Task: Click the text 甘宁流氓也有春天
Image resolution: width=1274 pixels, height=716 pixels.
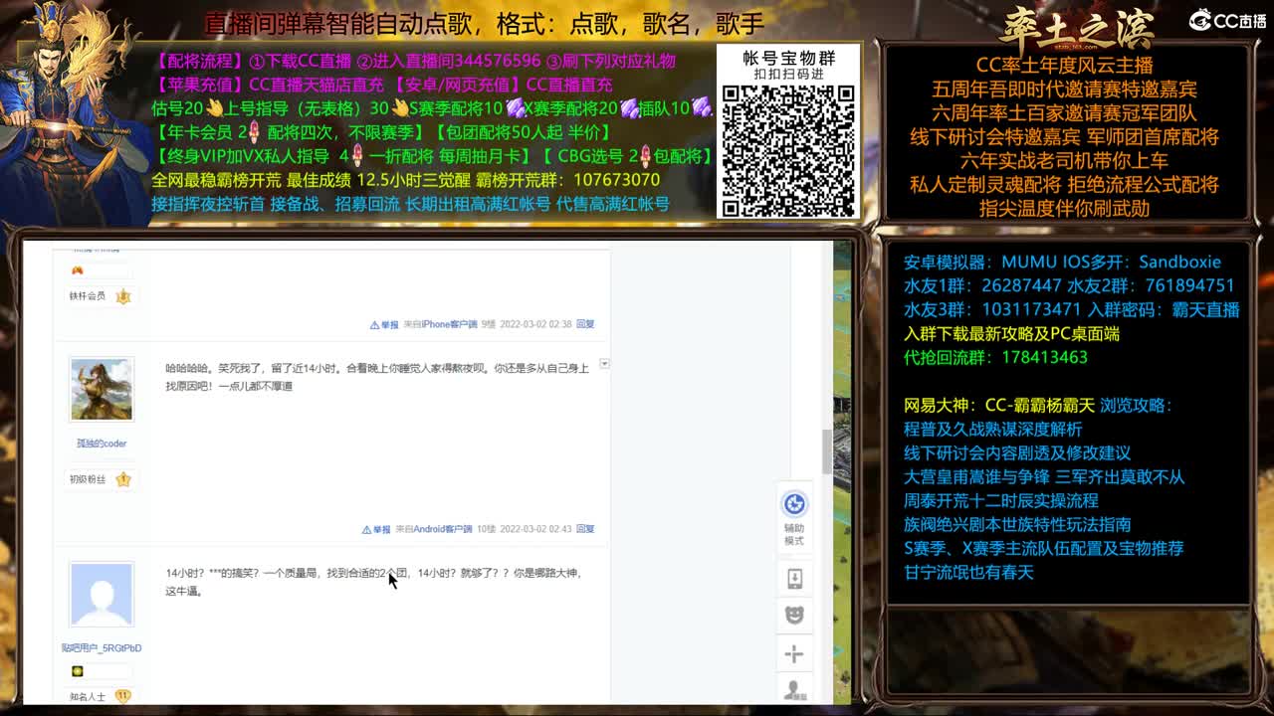Action: (968, 573)
